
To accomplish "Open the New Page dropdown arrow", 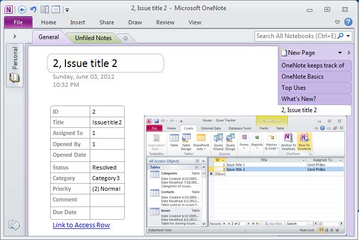I will [x=340, y=53].
